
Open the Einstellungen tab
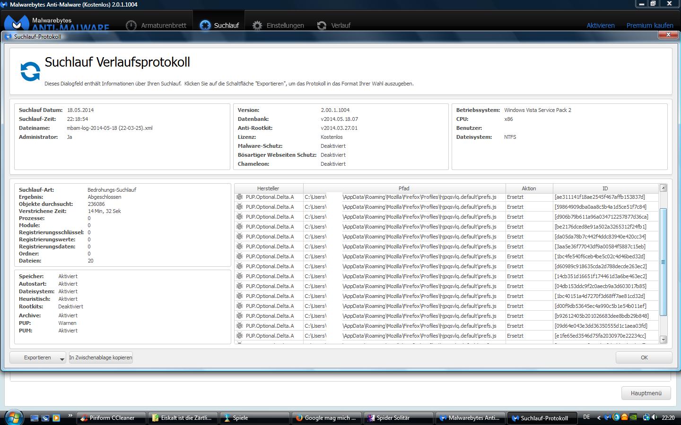click(278, 25)
